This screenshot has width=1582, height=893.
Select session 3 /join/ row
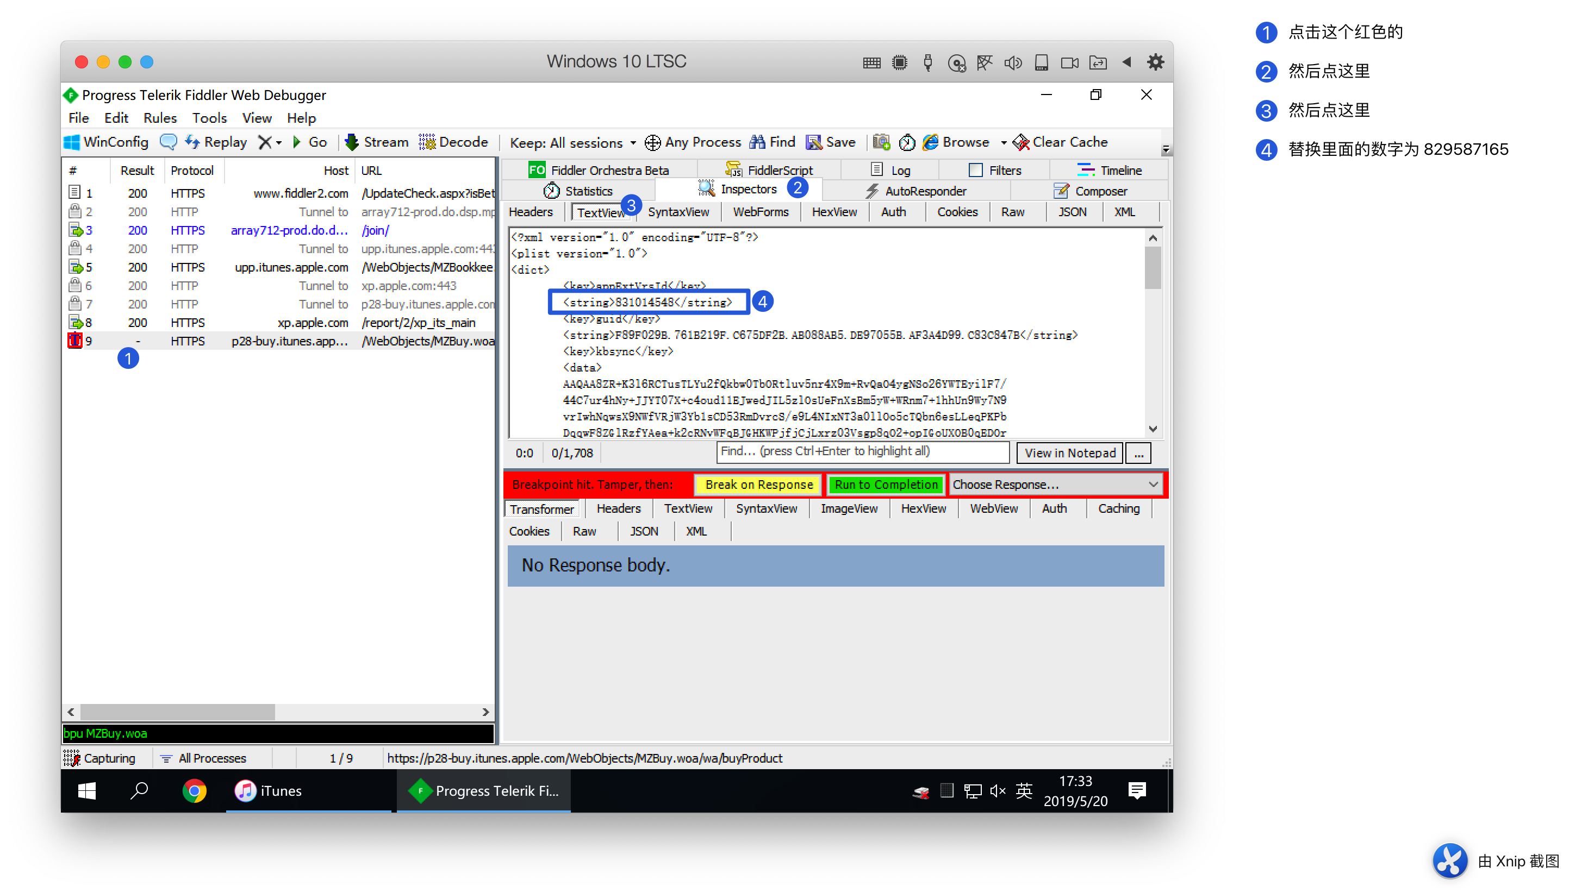[x=279, y=230]
